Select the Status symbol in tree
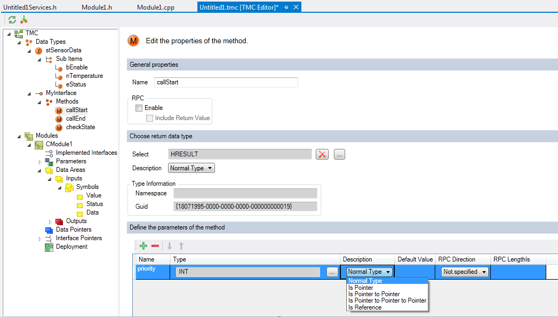 94,204
